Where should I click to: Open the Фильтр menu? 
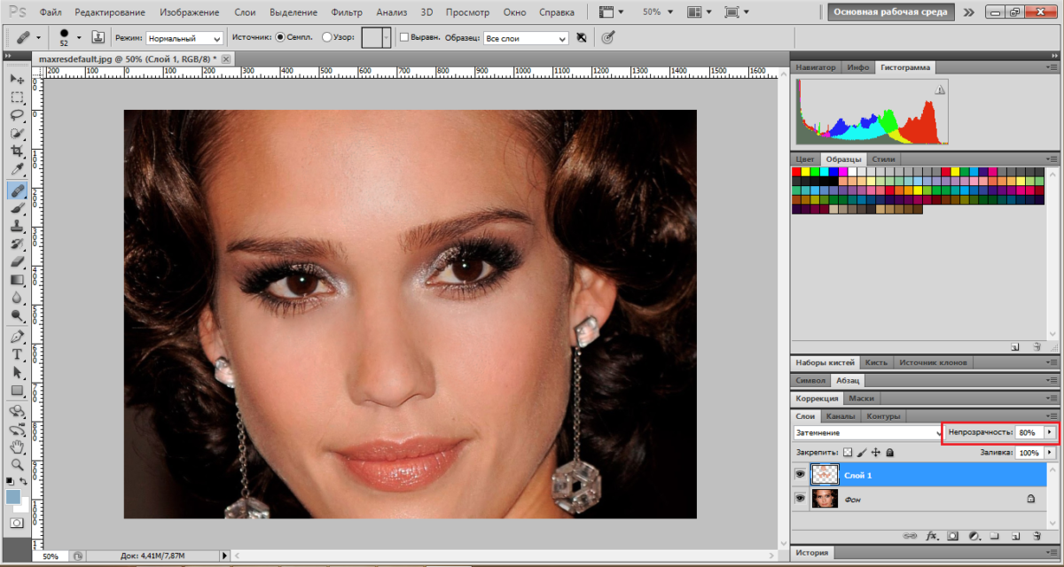pyautogui.click(x=346, y=13)
